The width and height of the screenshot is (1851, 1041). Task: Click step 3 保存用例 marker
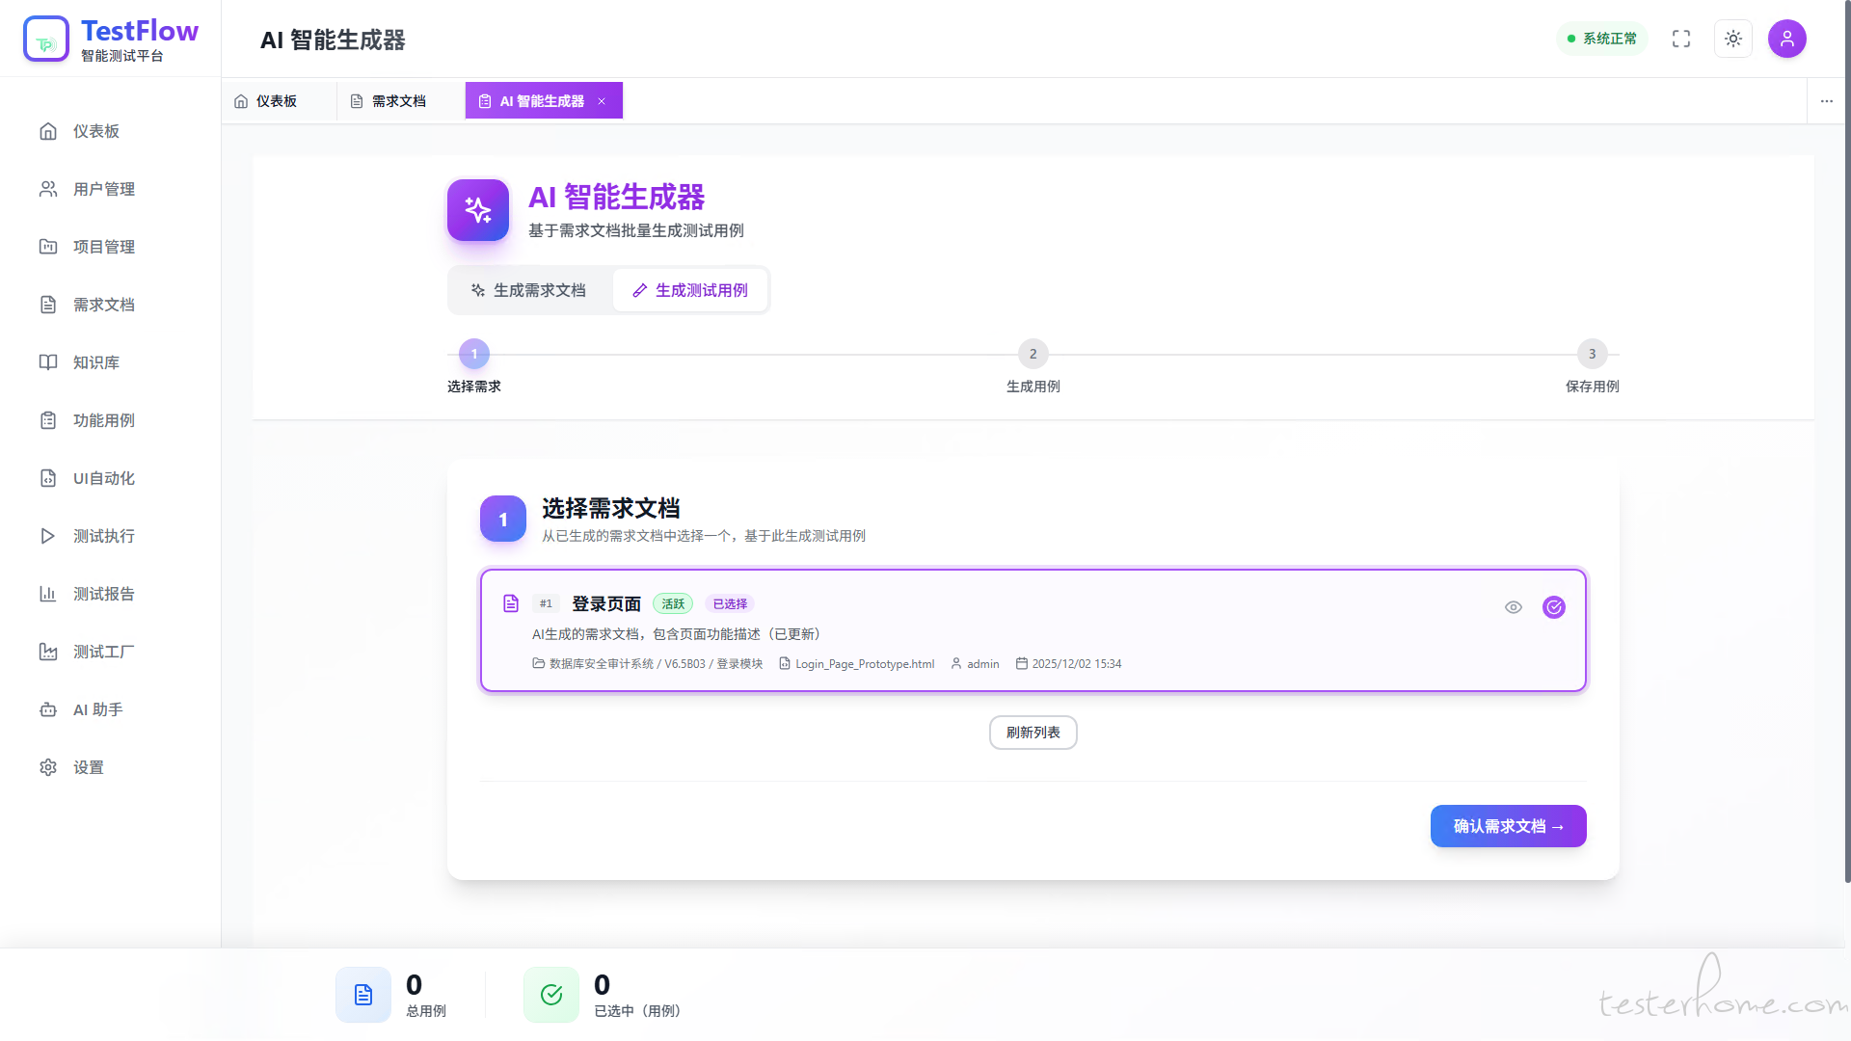coord(1592,354)
